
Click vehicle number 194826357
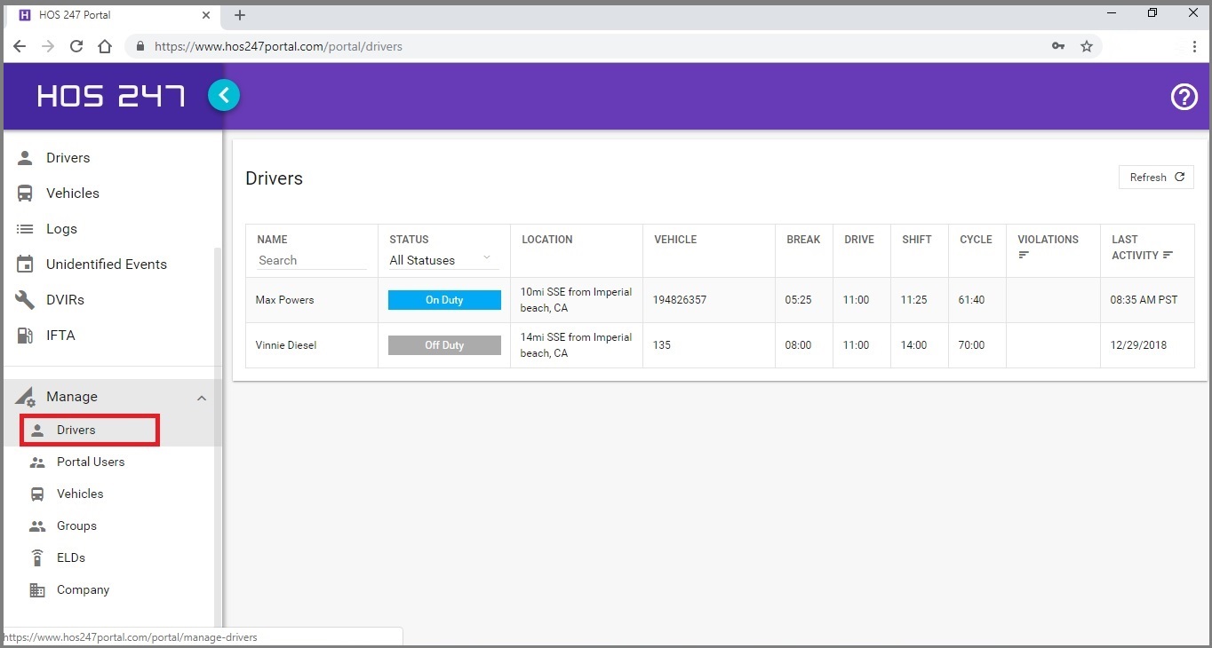679,300
